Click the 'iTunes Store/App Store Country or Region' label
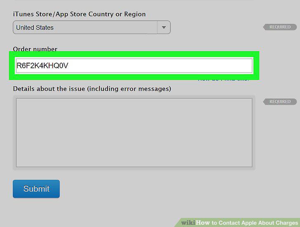300x227 pixels. (79, 14)
